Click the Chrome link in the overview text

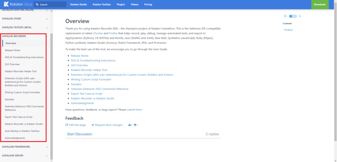click(x=98, y=33)
